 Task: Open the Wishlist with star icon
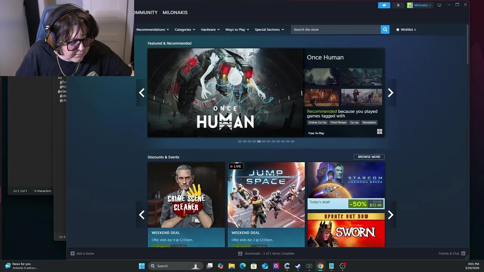pos(406,29)
